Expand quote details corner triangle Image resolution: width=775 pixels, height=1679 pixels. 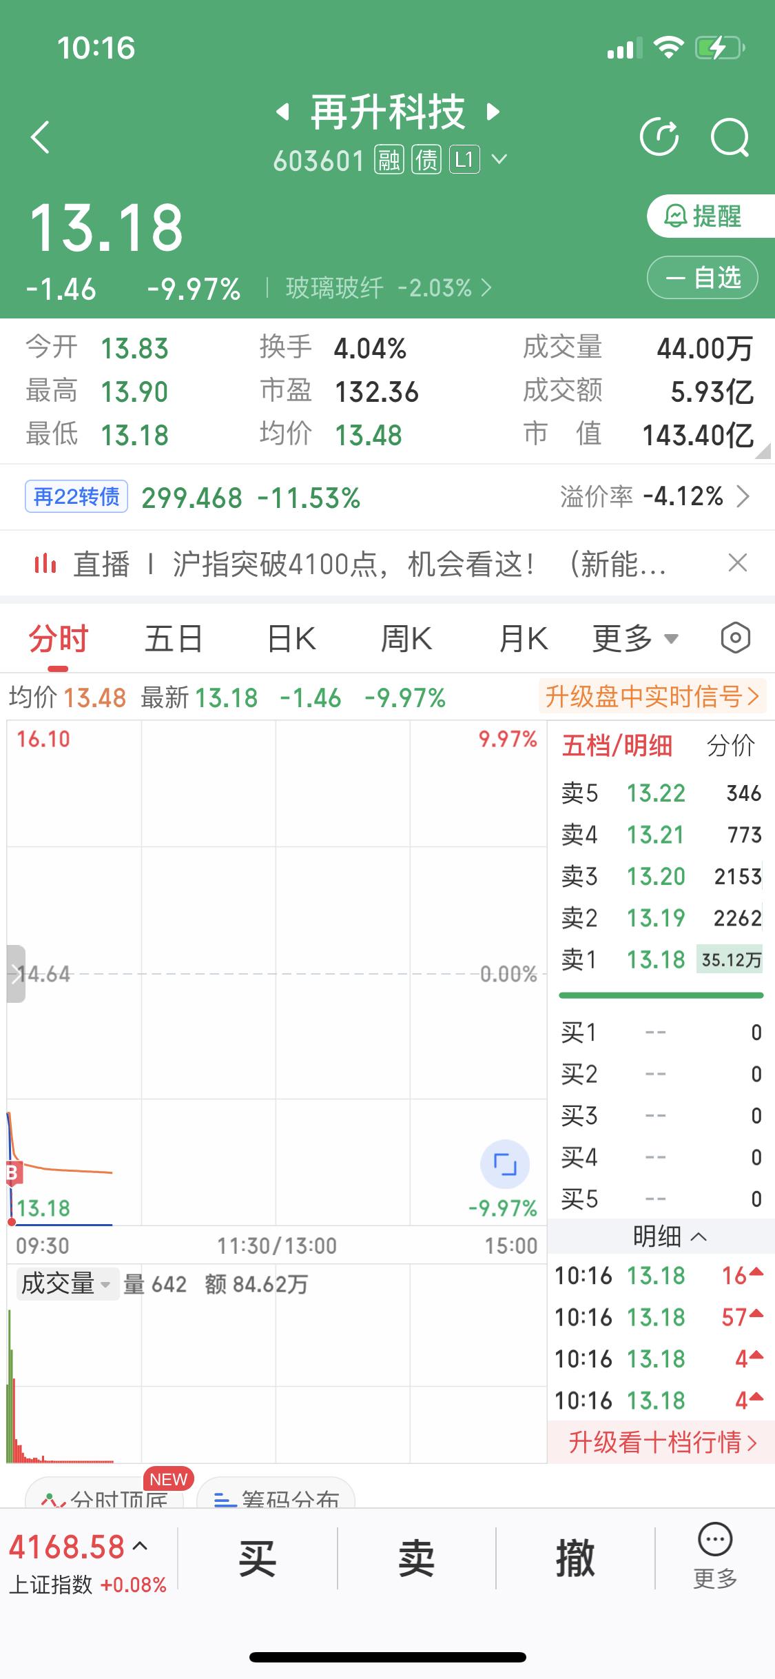click(763, 451)
